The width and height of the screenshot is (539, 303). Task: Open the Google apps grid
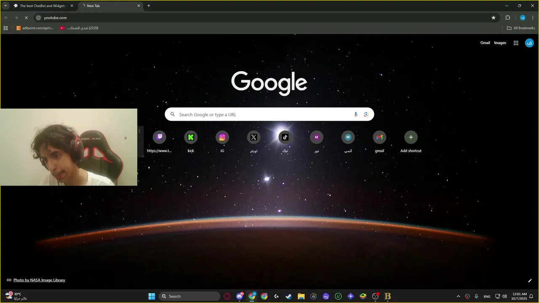click(516, 43)
